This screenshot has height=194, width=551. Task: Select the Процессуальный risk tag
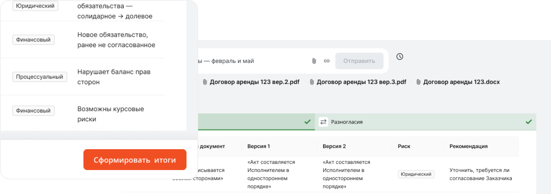pos(39,77)
